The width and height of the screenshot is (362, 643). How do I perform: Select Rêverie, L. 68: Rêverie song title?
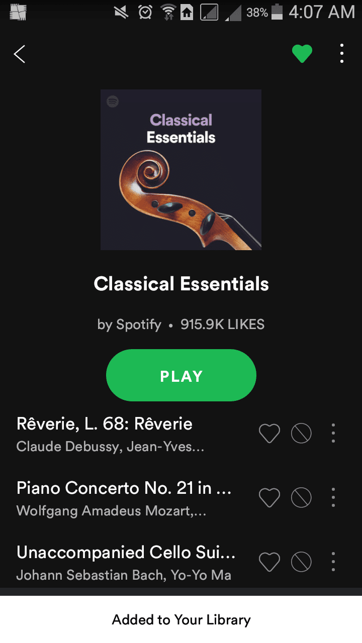tap(105, 424)
